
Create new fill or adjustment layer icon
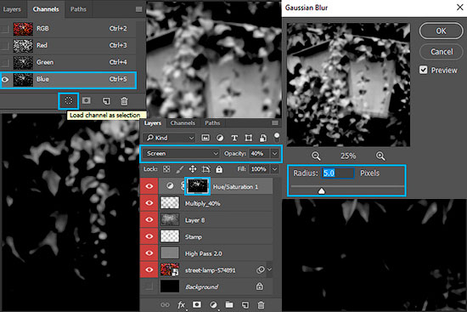pos(213,304)
